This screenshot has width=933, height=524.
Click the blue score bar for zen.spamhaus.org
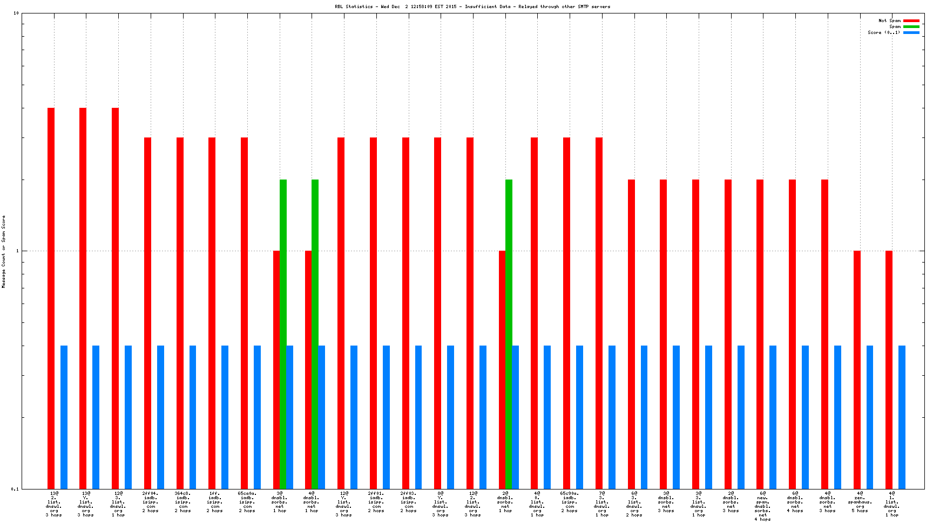click(x=870, y=417)
